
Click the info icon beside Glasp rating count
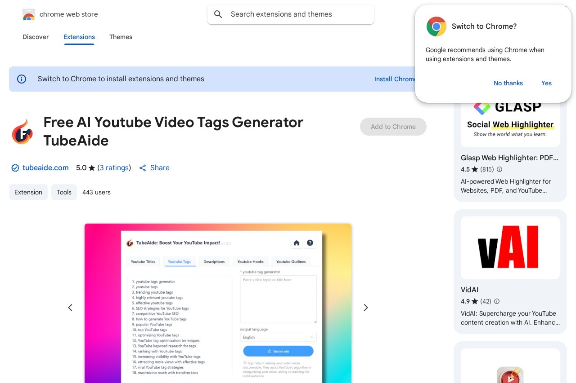pos(499,169)
